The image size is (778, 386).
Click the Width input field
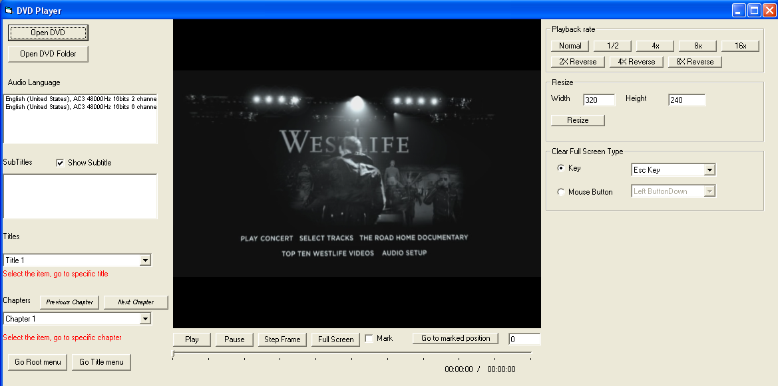coord(599,100)
